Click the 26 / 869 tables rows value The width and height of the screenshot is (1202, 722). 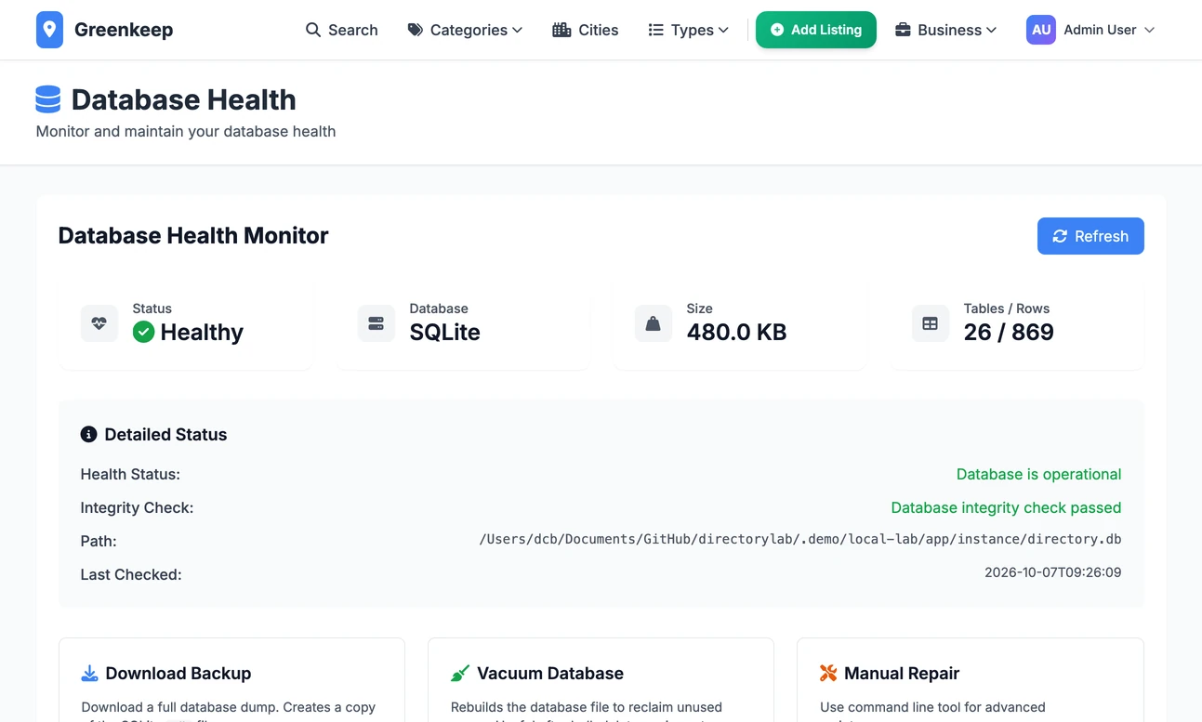pos(1009,332)
